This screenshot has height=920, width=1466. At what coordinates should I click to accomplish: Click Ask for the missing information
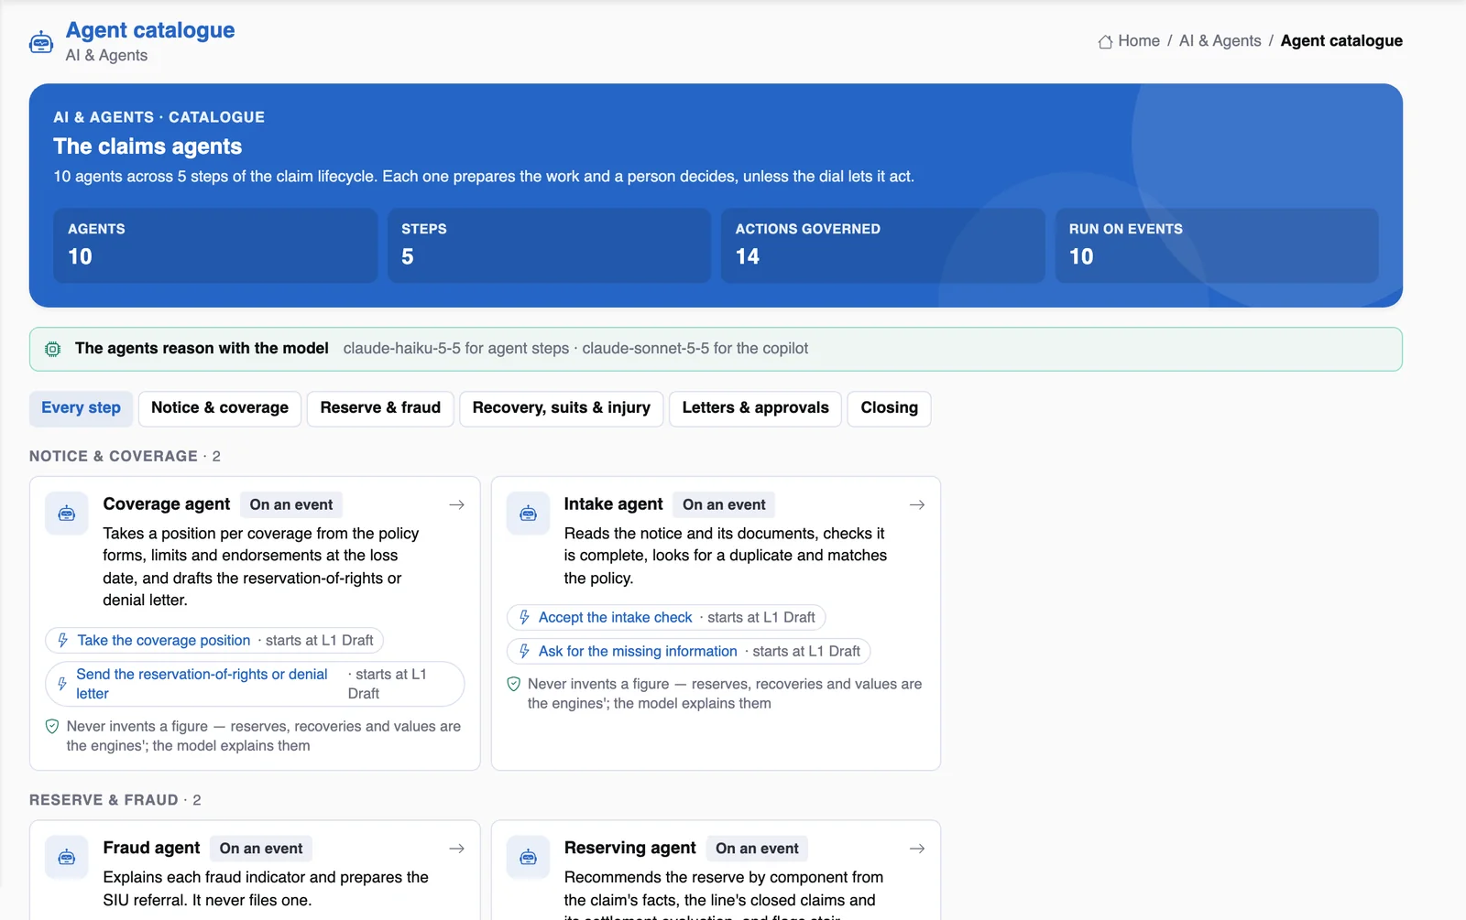pyautogui.click(x=638, y=652)
